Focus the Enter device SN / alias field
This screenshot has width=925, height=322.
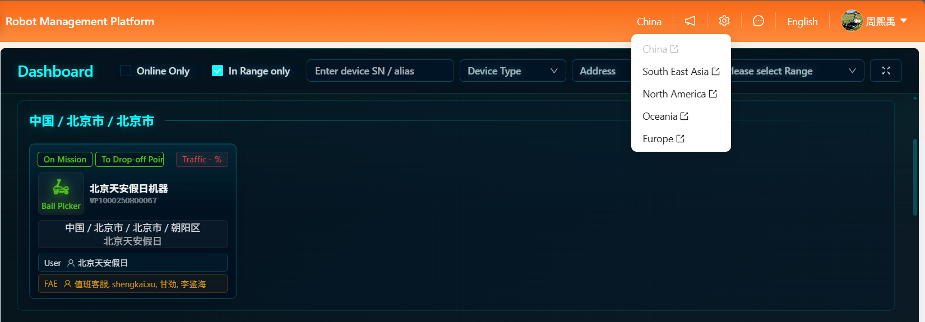pyautogui.click(x=380, y=71)
